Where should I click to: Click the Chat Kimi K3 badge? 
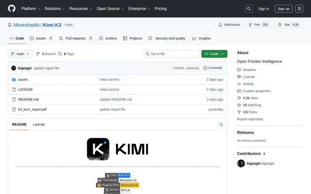click(117, 175)
